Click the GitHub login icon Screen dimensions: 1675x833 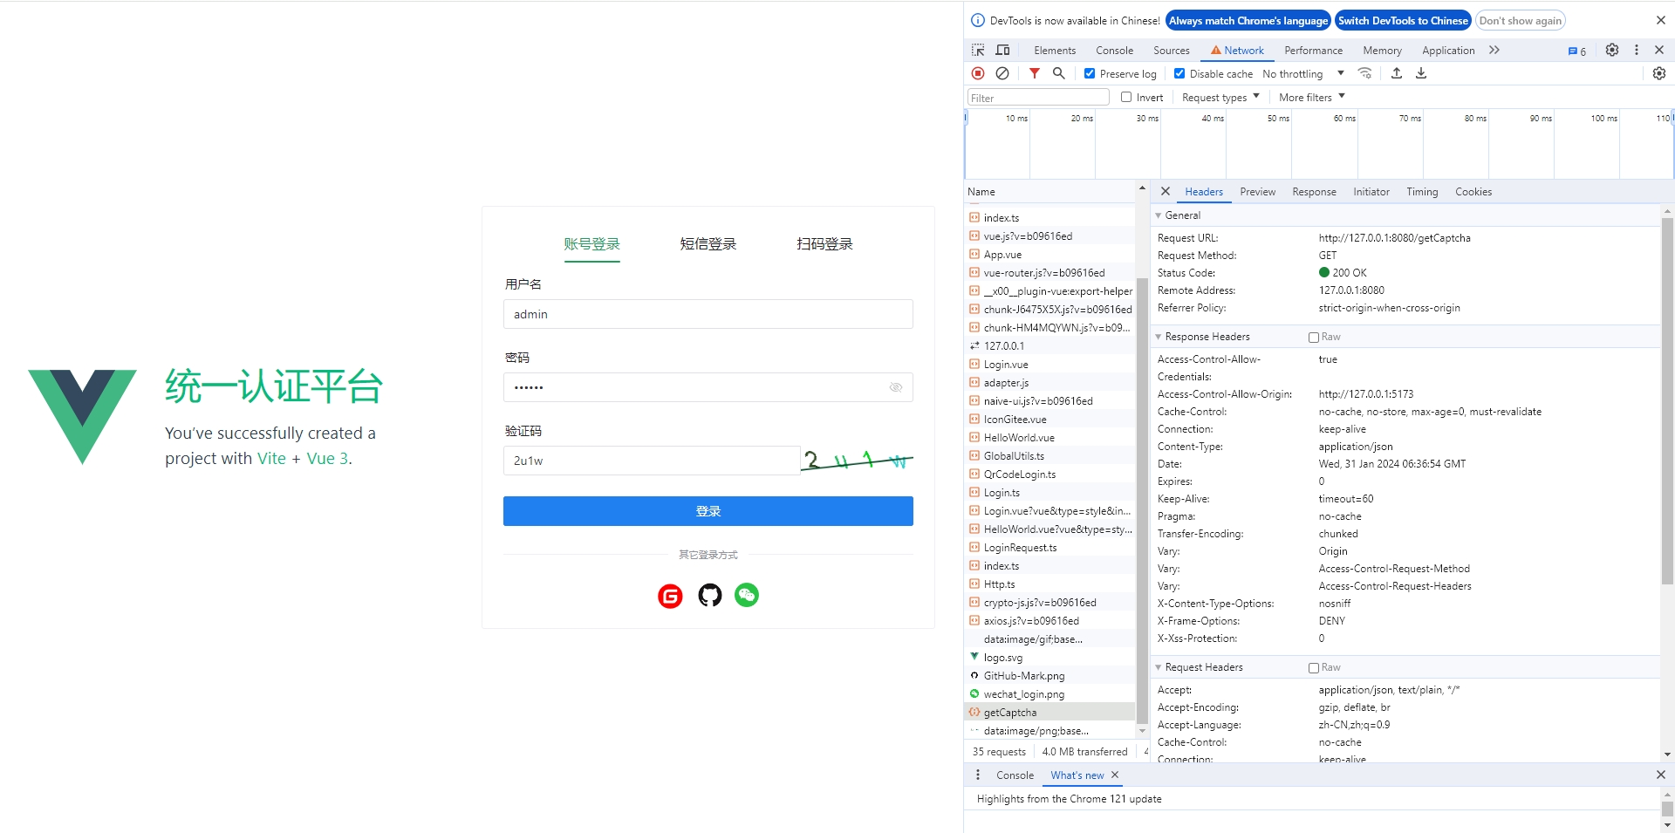pyautogui.click(x=710, y=596)
